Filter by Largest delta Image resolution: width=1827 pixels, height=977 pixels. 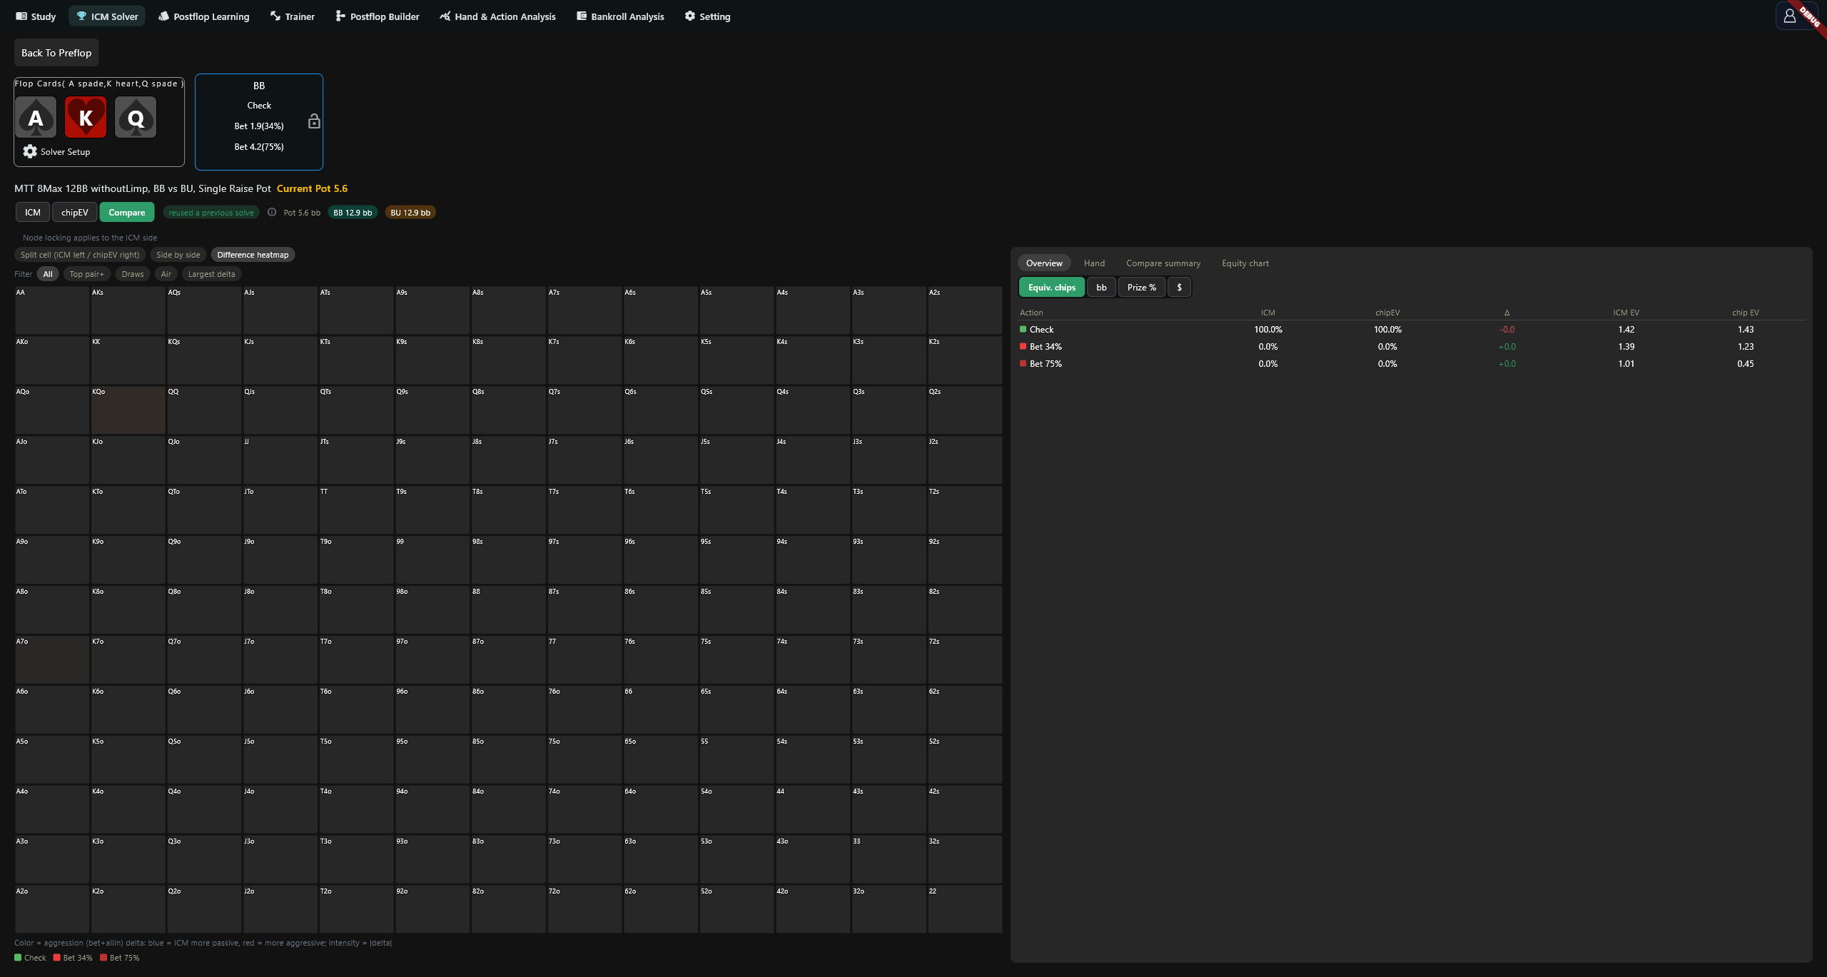click(211, 274)
